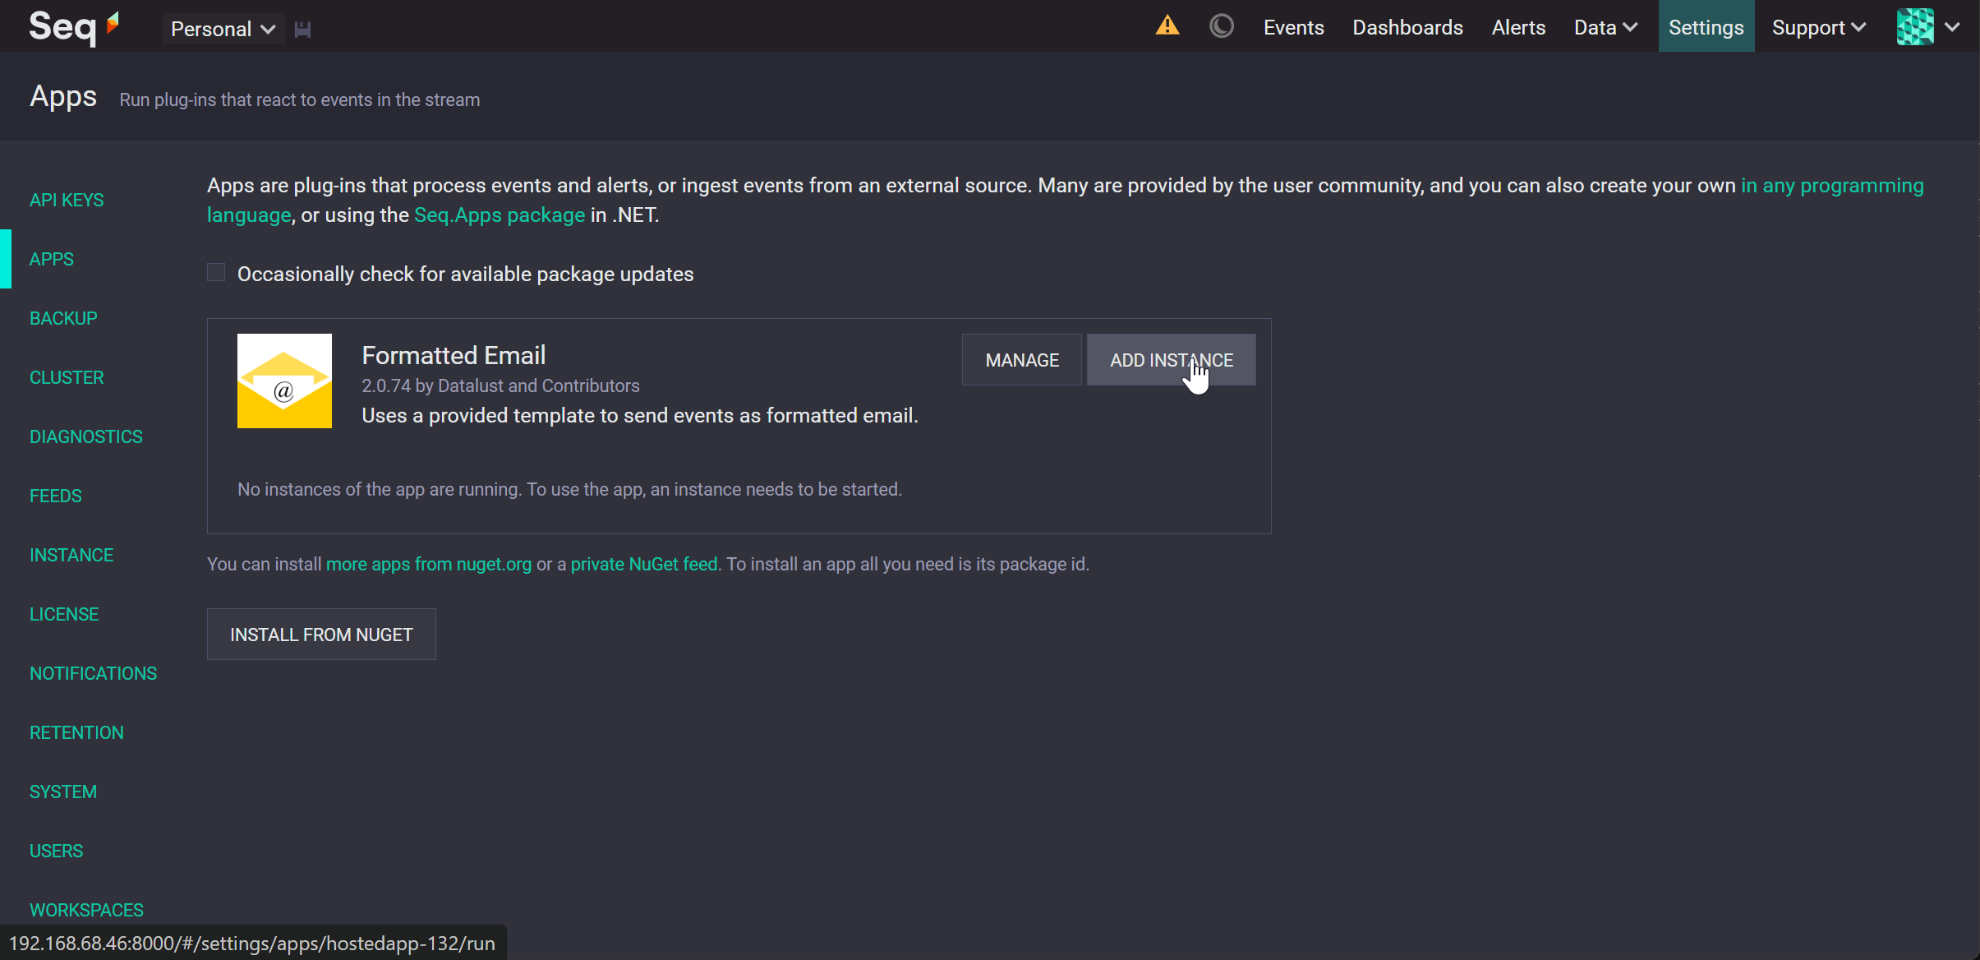The width and height of the screenshot is (1980, 960).
Task: Open CLUSTER settings
Action: (67, 377)
